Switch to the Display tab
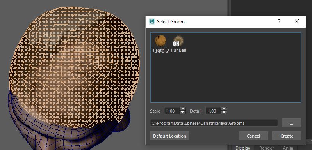The height and width of the screenshot is (150, 312). coord(242,148)
